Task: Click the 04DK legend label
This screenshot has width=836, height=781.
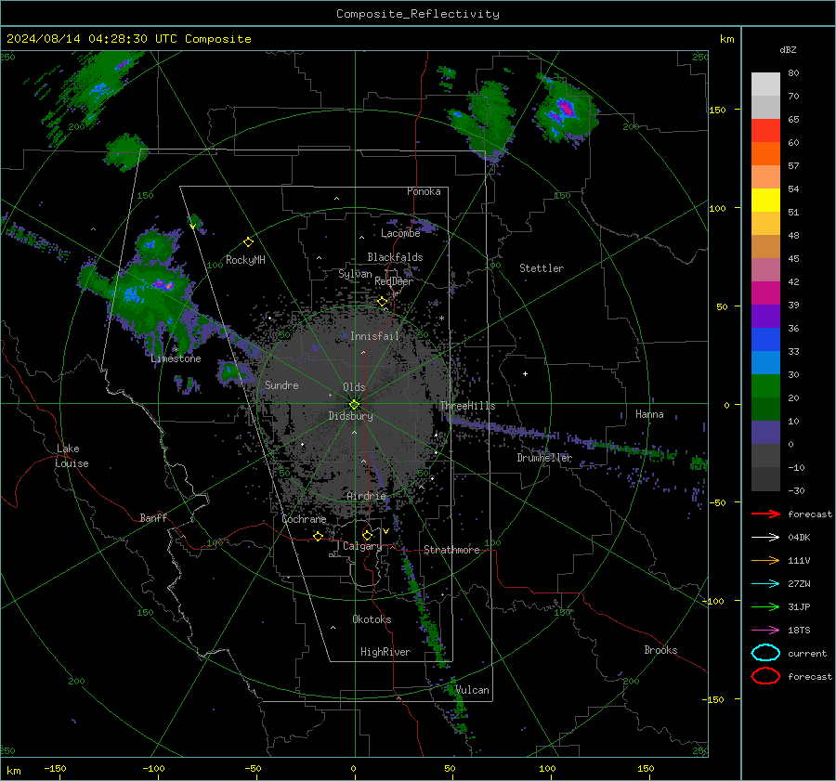Action: click(799, 538)
